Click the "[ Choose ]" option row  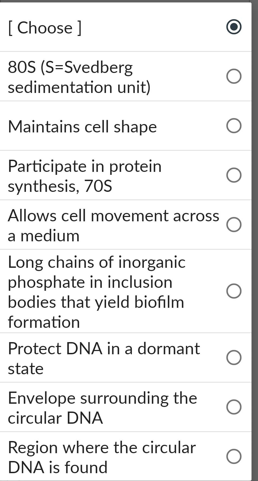tap(45, 27)
